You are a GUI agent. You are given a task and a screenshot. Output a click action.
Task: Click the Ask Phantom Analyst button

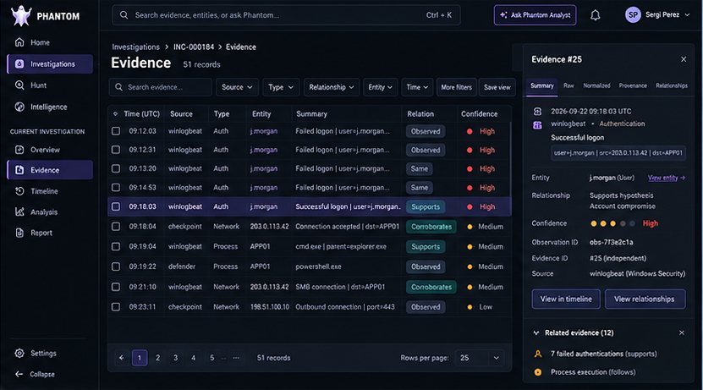click(x=535, y=14)
